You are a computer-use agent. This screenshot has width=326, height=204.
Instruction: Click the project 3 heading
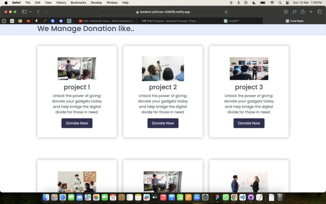click(249, 87)
